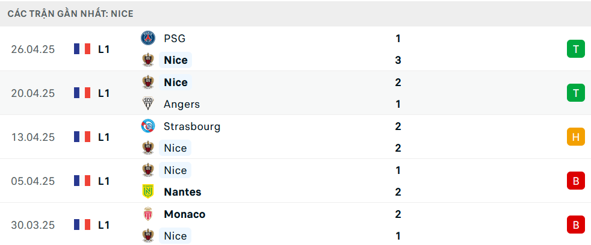This screenshot has width=591, height=245.
Task: Click the Monaco club crest icon
Action: (148, 214)
